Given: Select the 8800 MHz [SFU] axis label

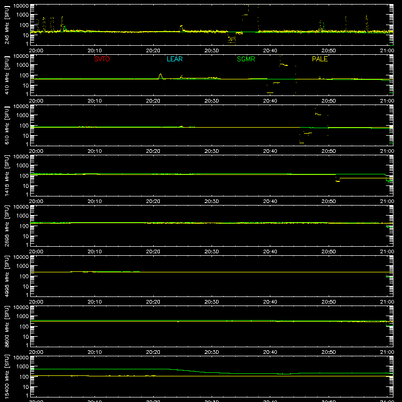Looking at the screenshot, I should [x=7, y=326].
